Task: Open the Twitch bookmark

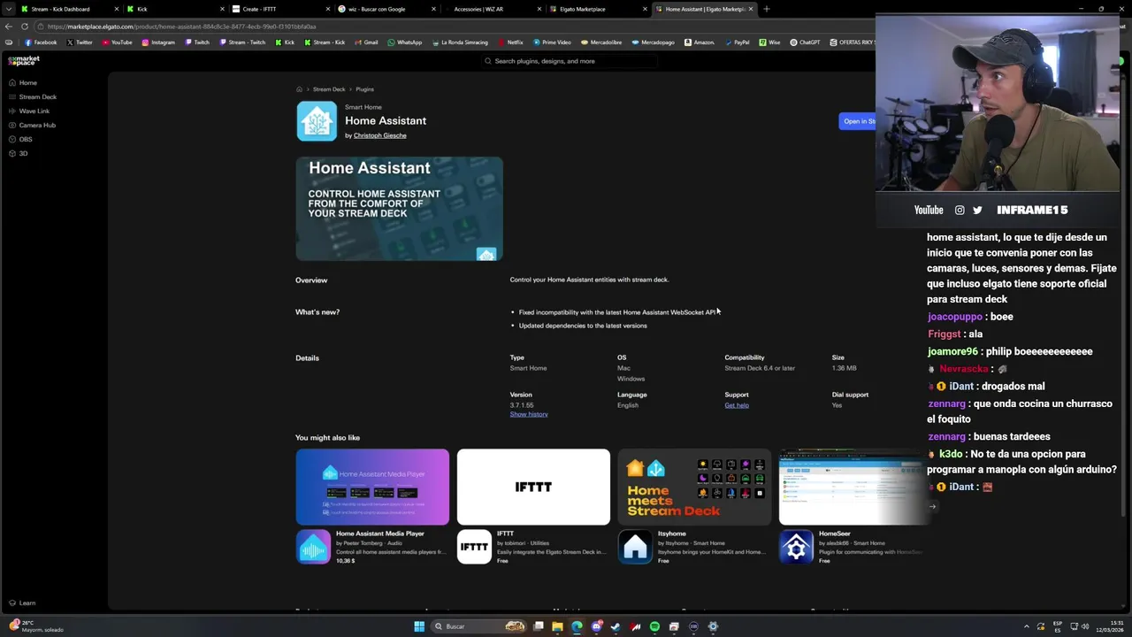Action: 197,42
